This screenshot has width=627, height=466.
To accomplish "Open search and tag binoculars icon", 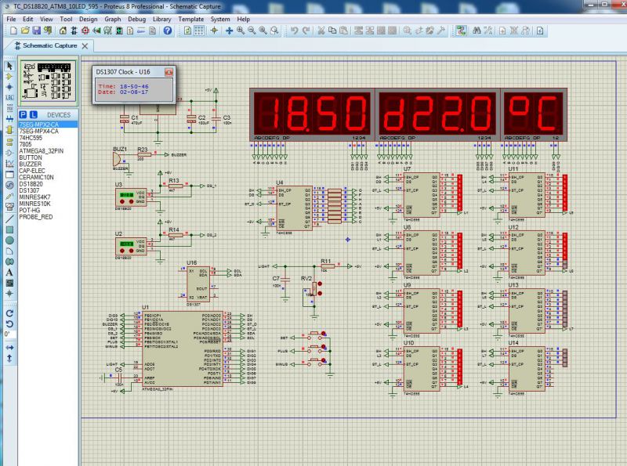I will click(x=477, y=31).
